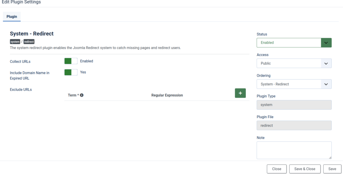The width and height of the screenshot is (343, 174).
Task: Toggle the Collect URLs switch
Action: coord(71,61)
